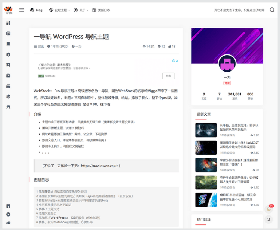
Task: Click the search magnifier icon in header
Action: [x=272, y=10]
